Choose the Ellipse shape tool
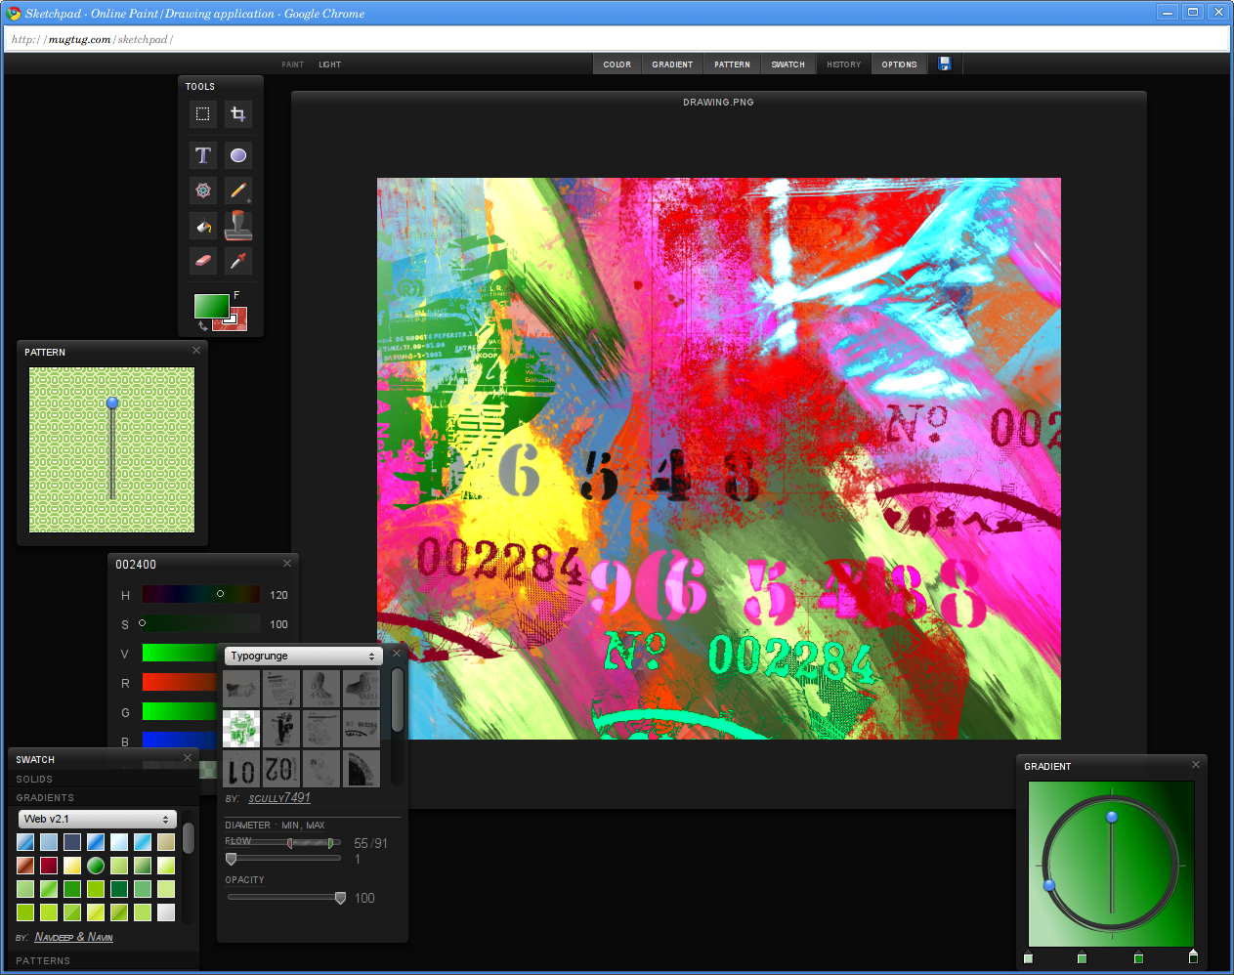Viewport: 1234px width, 975px height. pyautogui.click(x=237, y=155)
